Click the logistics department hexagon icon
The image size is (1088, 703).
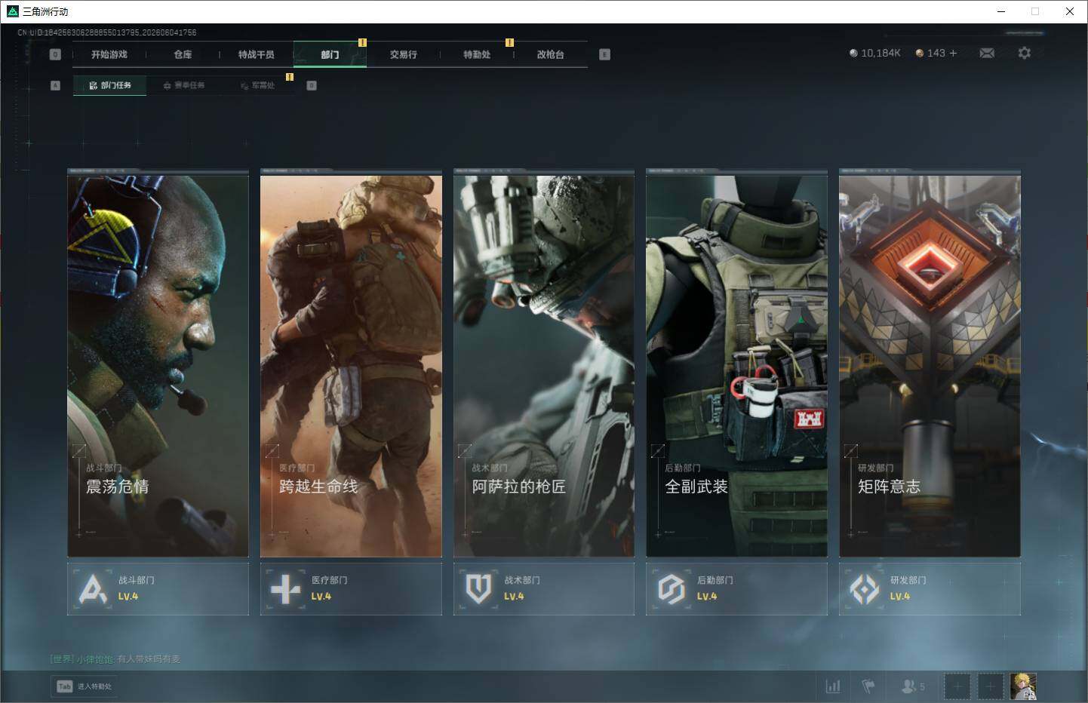[672, 589]
